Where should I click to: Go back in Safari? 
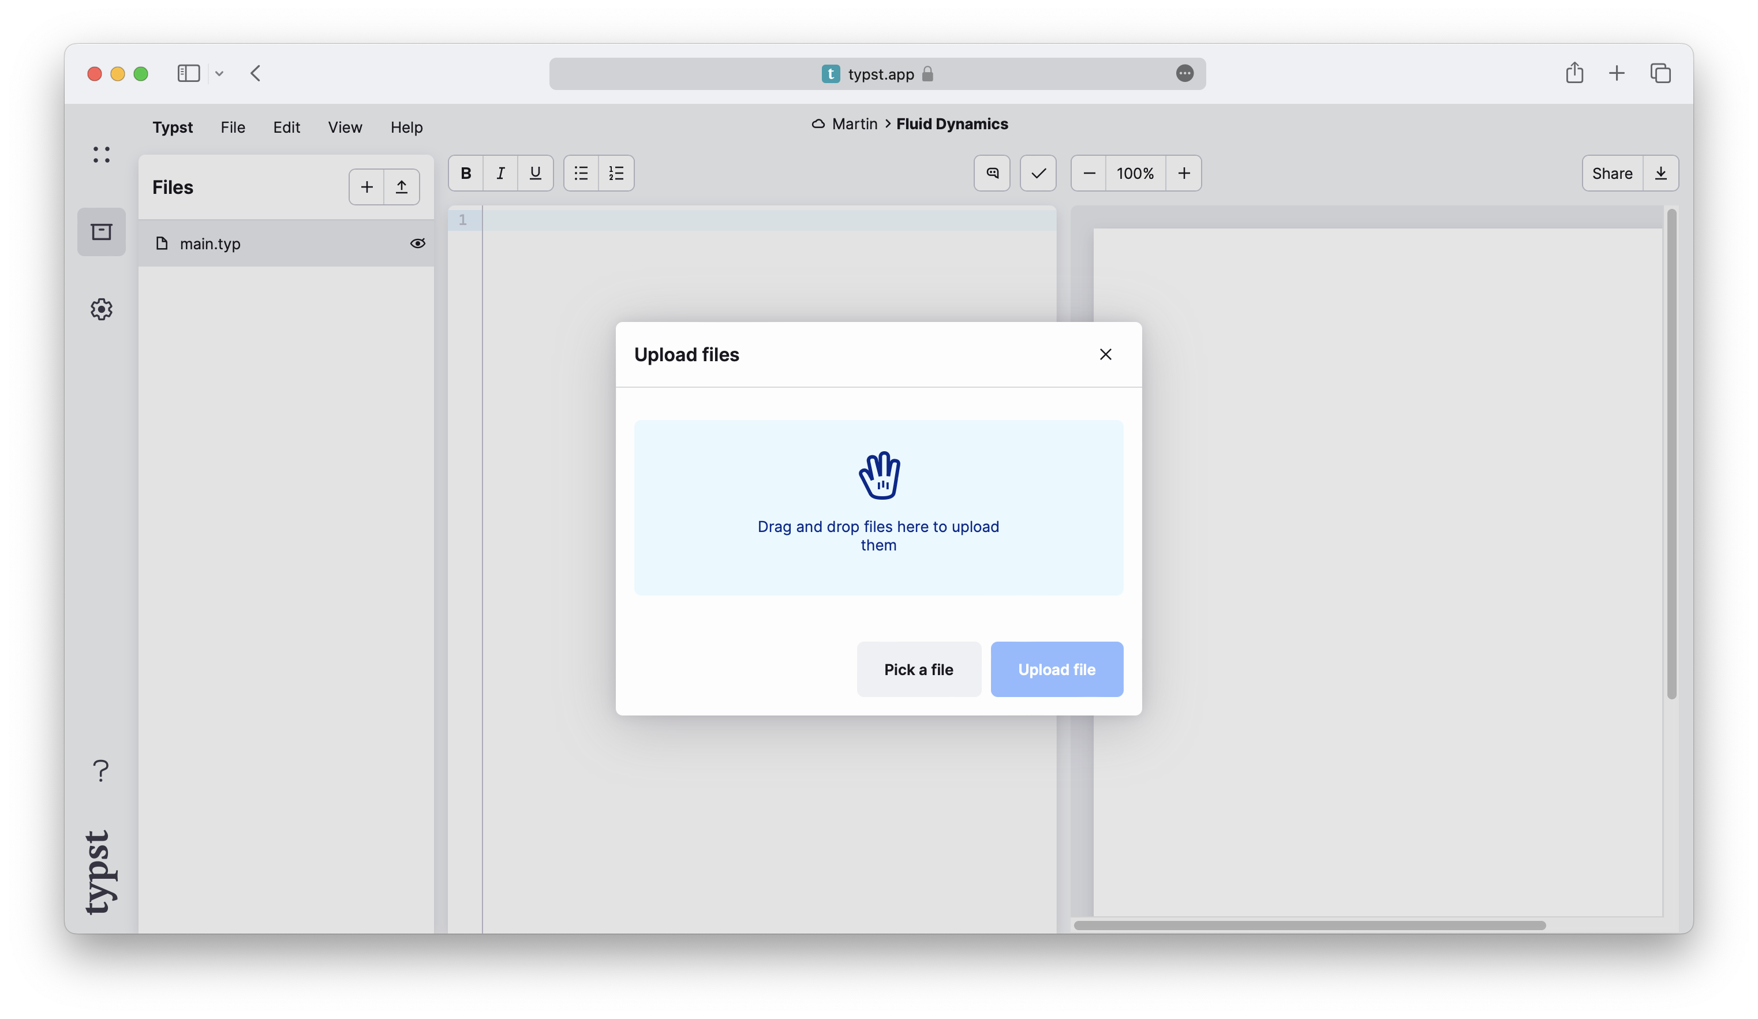click(x=255, y=73)
